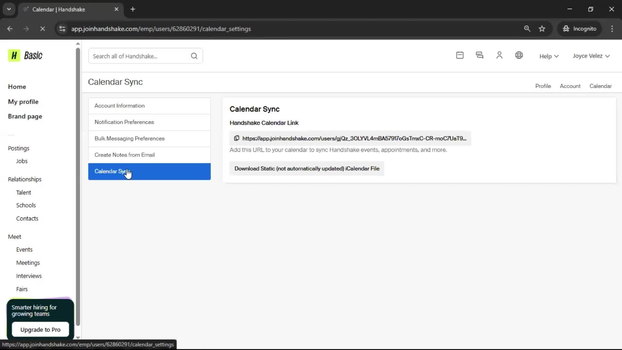Click the site information icon in address bar
This screenshot has width=622, height=350.
pos(62,29)
